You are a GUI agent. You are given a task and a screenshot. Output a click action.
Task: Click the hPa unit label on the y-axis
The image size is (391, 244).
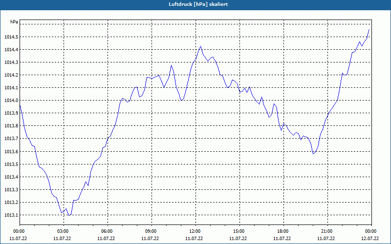click(14, 22)
